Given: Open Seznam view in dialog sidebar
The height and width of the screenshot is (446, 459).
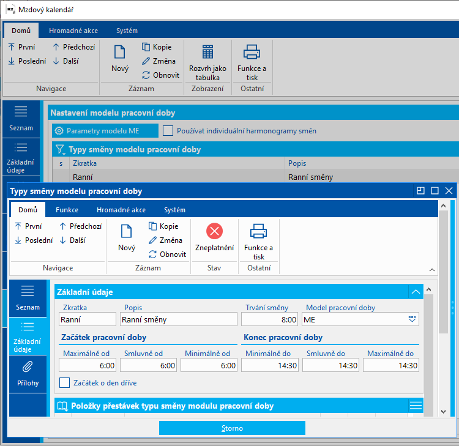Looking at the screenshot, I should pos(28,298).
